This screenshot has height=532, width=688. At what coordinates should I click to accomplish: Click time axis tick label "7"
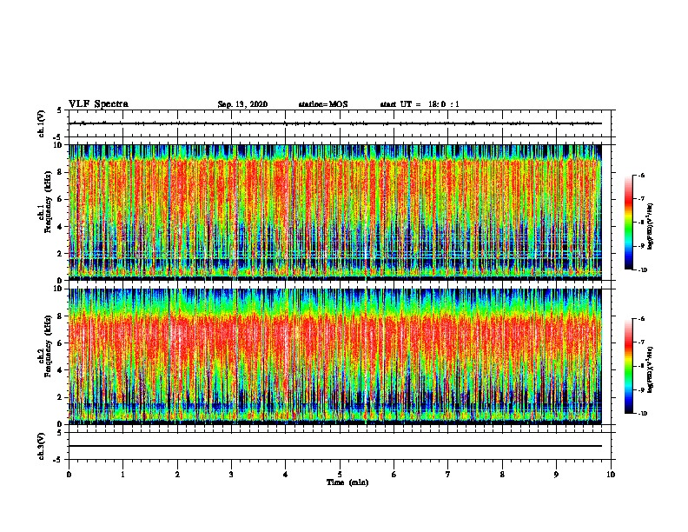point(448,475)
